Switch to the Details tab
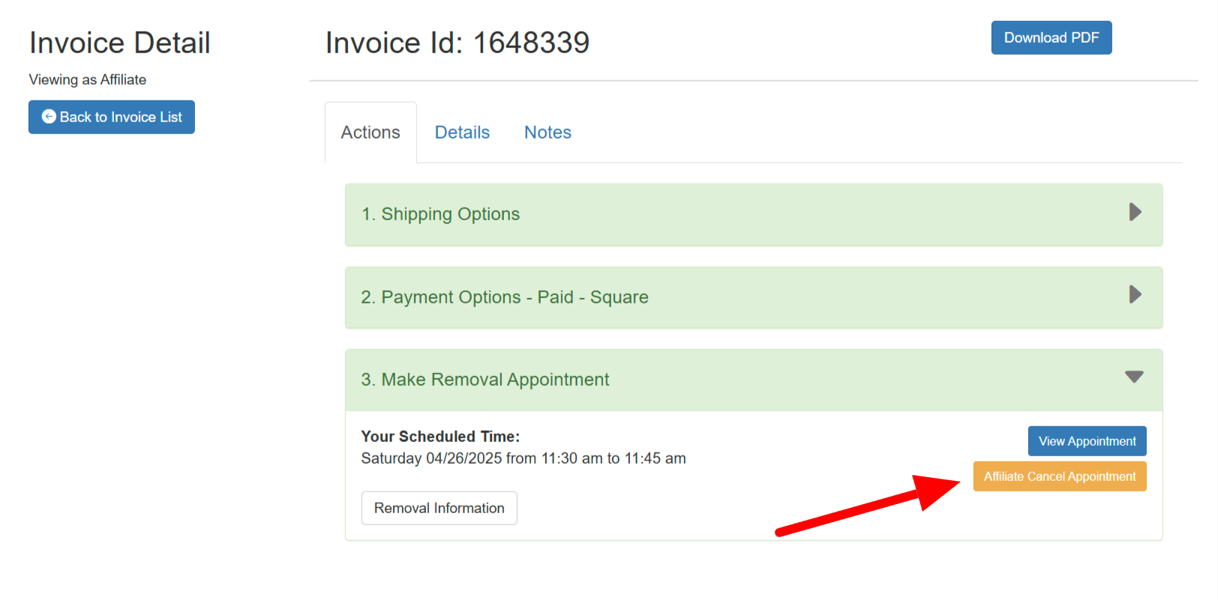Screen dimensions: 1218x600 (x=462, y=133)
